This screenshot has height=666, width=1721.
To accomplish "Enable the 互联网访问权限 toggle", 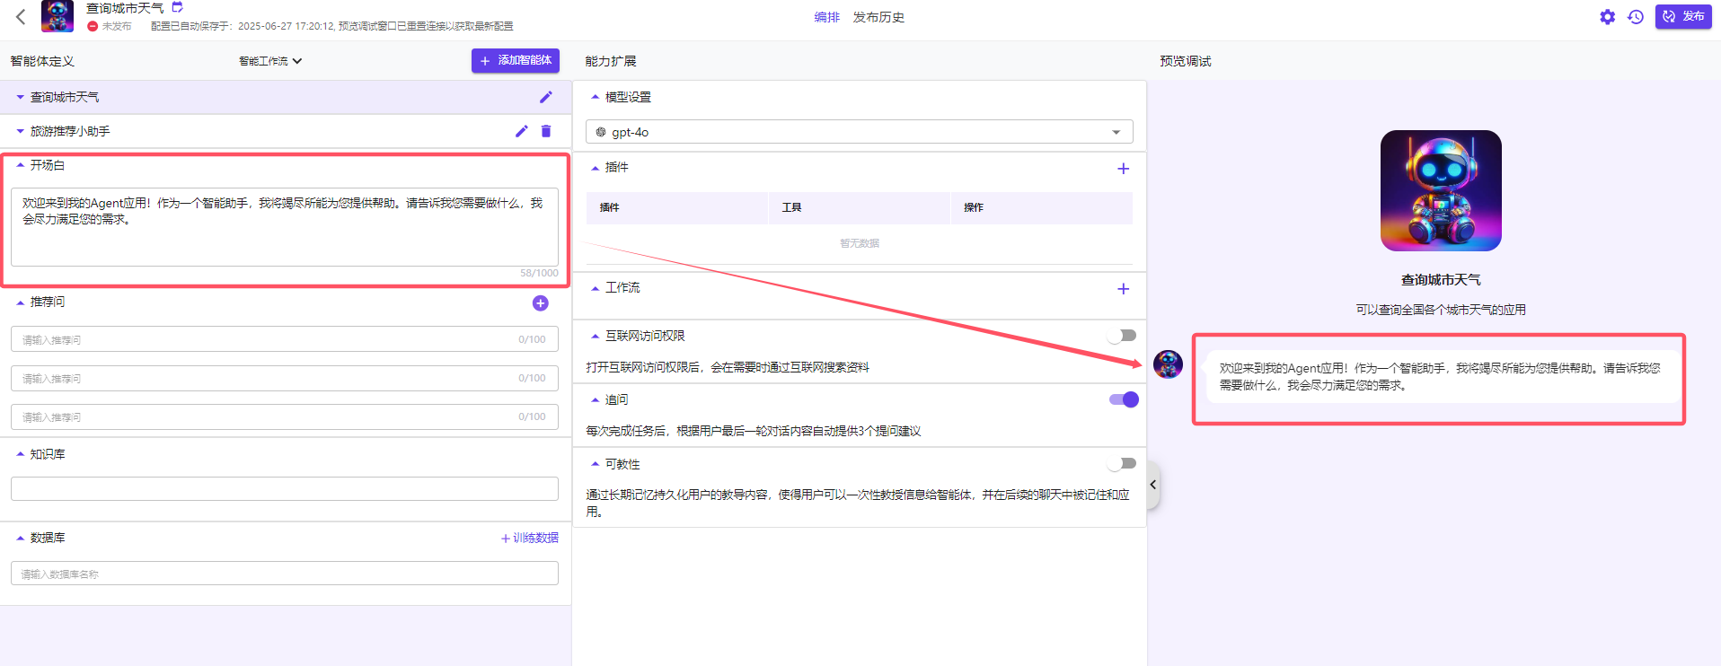I will (x=1122, y=336).
